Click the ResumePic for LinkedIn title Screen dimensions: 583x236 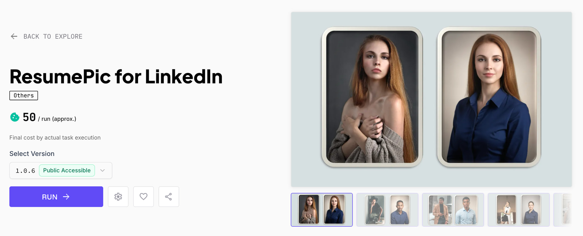click(116, 76)
